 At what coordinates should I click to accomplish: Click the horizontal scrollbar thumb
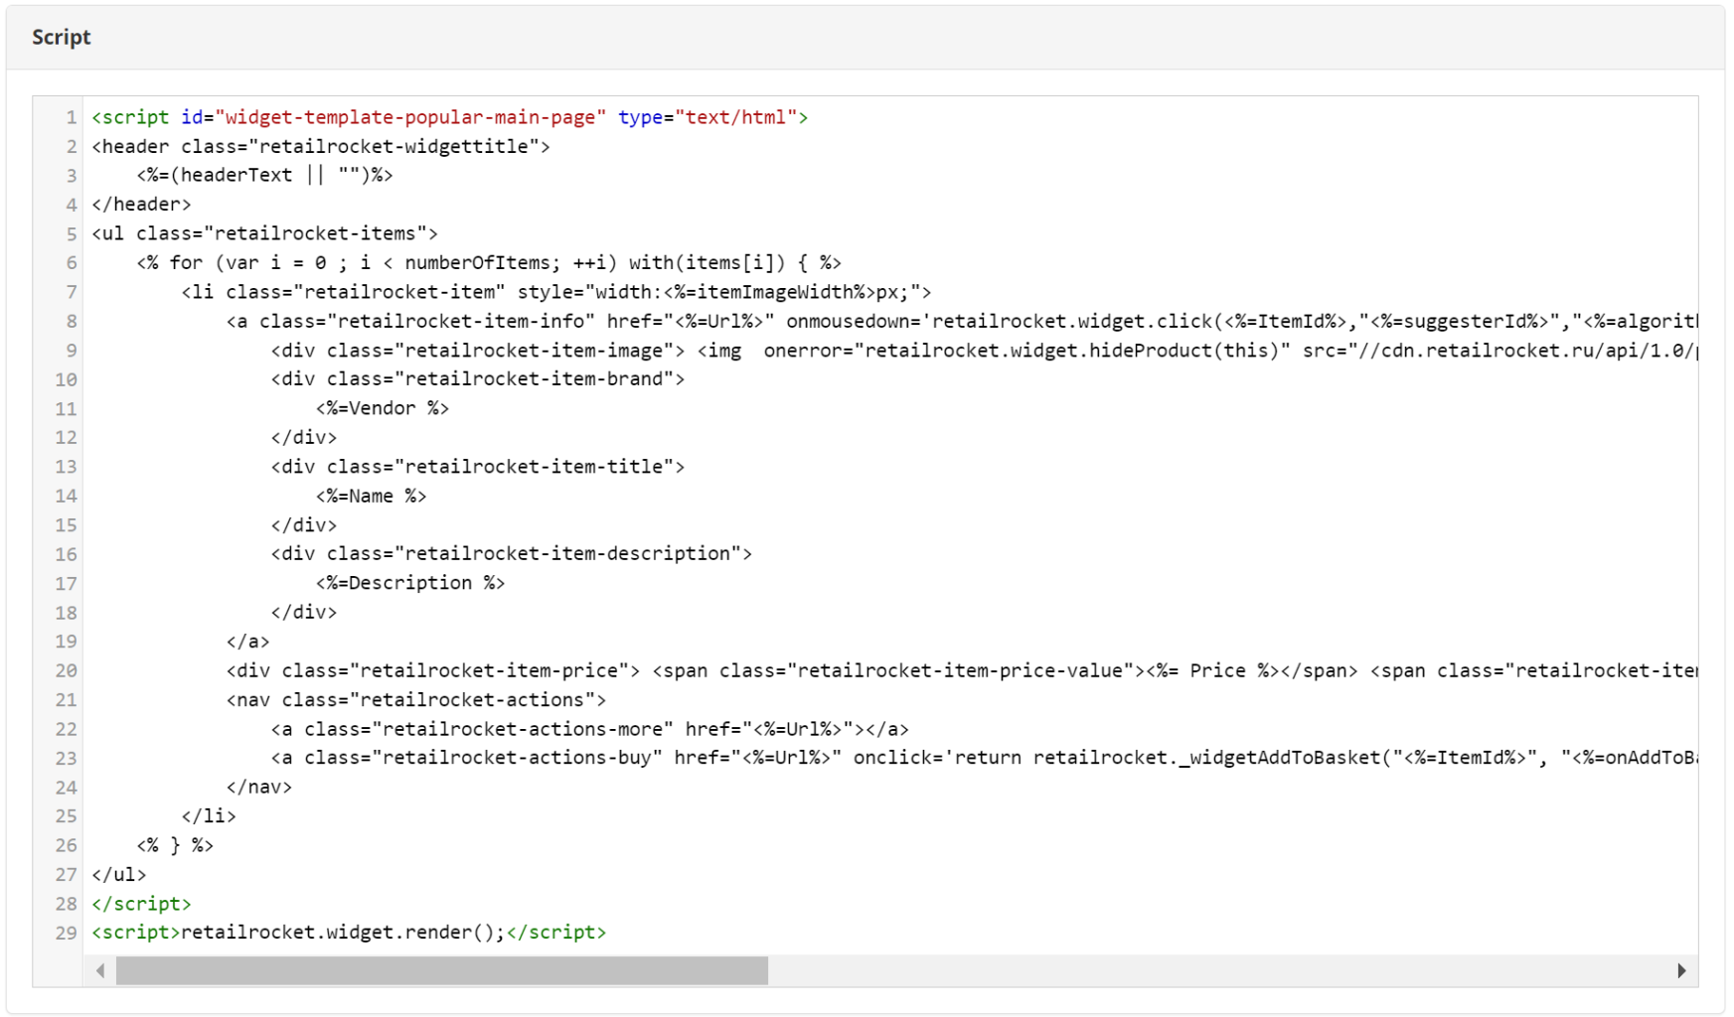click(441, 970)
